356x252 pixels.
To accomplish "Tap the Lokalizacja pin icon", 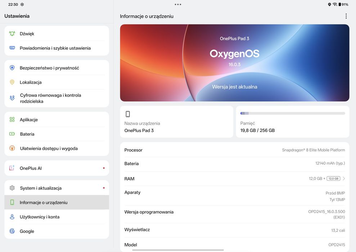I will coord(12,82).
